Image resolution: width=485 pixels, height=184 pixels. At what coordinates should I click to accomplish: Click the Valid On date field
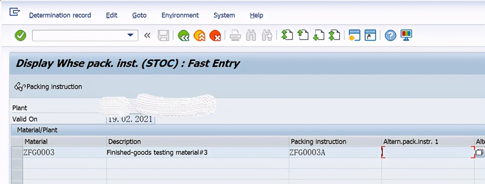tap(131, 119)
